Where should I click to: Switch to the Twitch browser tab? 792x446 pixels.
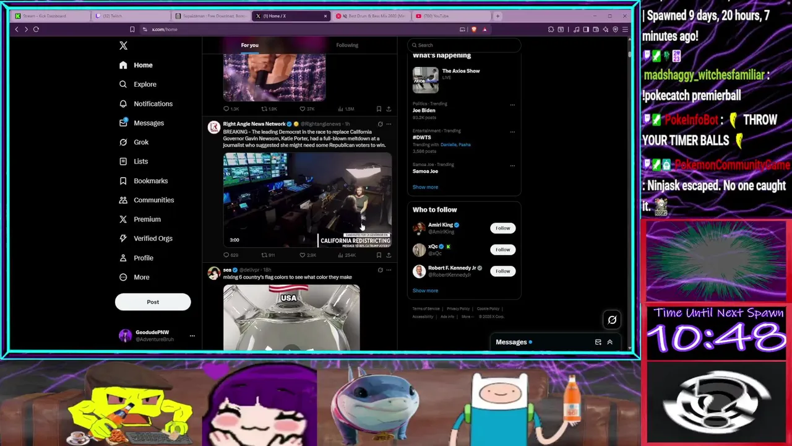130,16
